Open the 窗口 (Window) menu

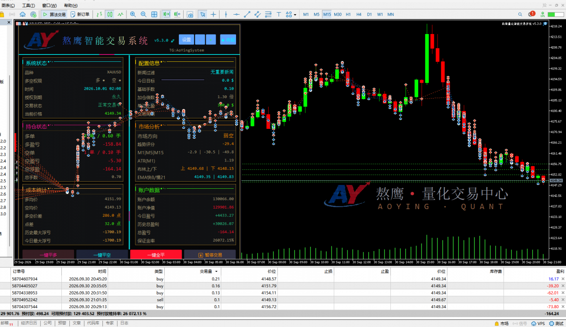click(x=50, y=5)
